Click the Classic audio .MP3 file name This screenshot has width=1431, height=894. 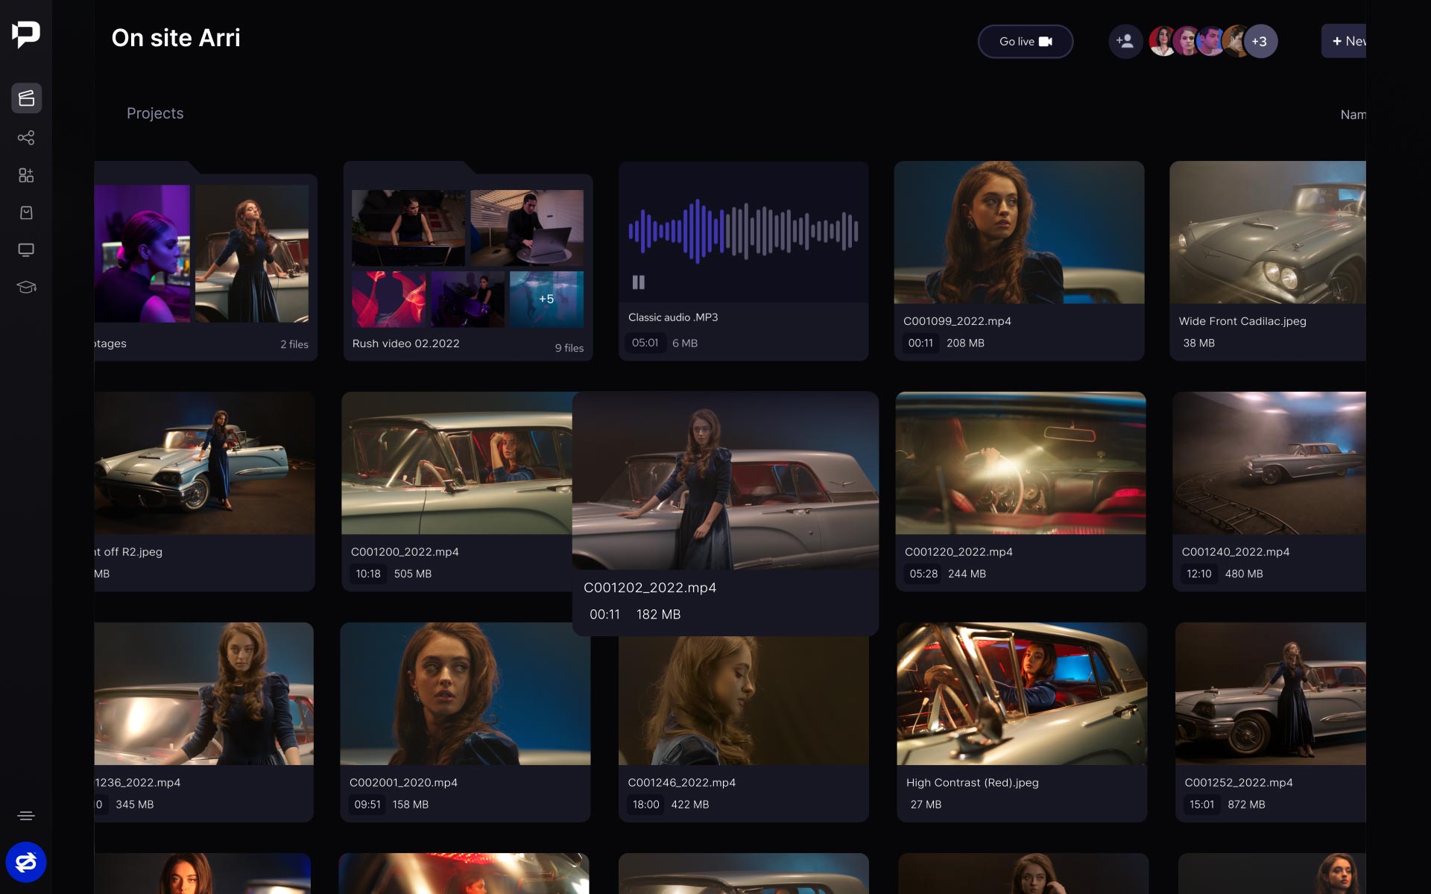[673, 317]
